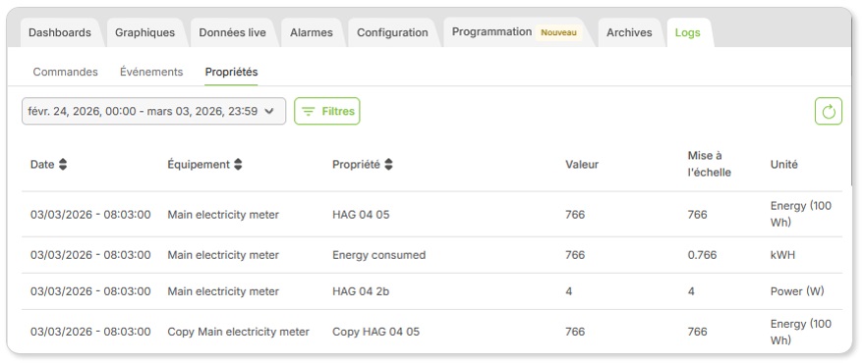This screenshot has height=363, width=864.
Task: Select the Propriétés sub-tab
Action: pos(231,72)
